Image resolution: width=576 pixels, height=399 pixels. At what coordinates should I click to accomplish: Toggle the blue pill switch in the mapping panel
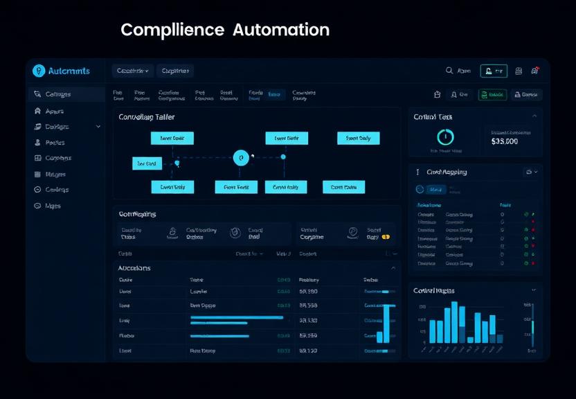pos(436,190)
